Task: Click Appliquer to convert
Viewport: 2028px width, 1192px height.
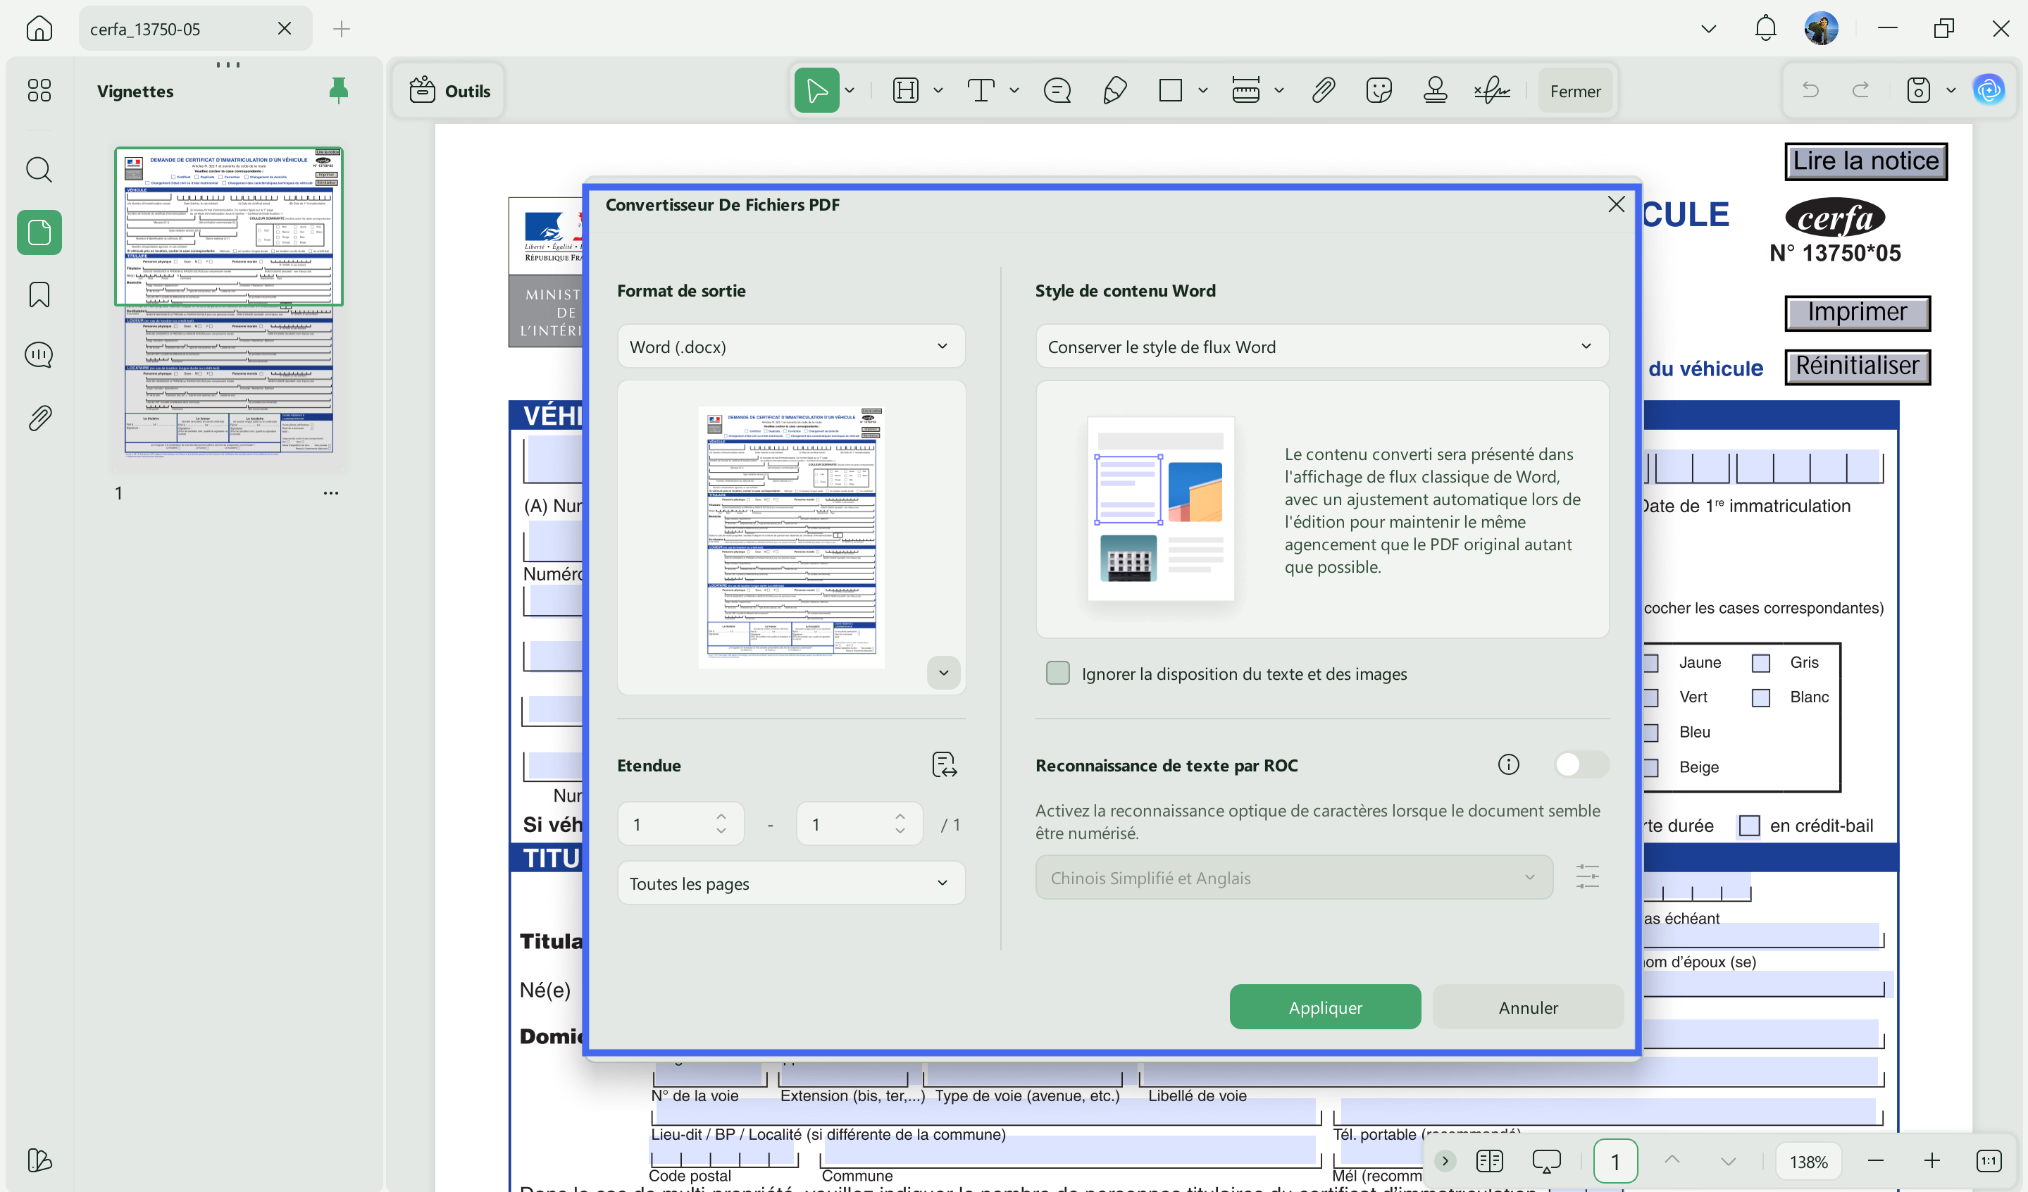Action: [x=1324, y=1007]
